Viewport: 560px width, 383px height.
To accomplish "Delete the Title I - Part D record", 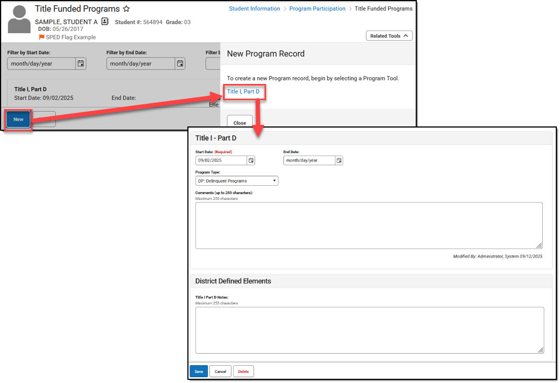I will click(x=243, y=371).
